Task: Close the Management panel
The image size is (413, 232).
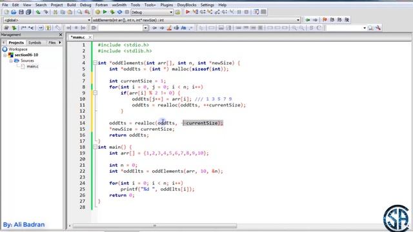Action: click(61, 35)
